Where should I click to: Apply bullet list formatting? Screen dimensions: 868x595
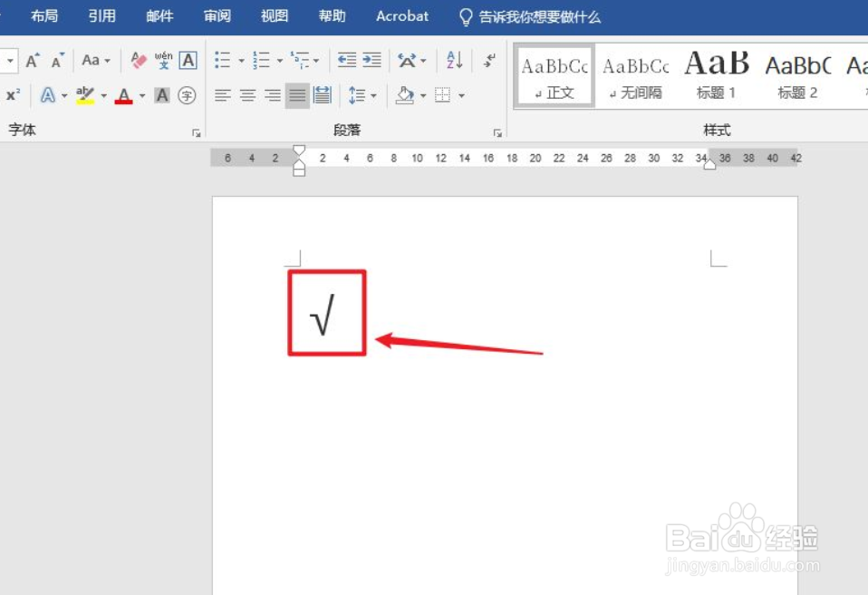(223, 60)
